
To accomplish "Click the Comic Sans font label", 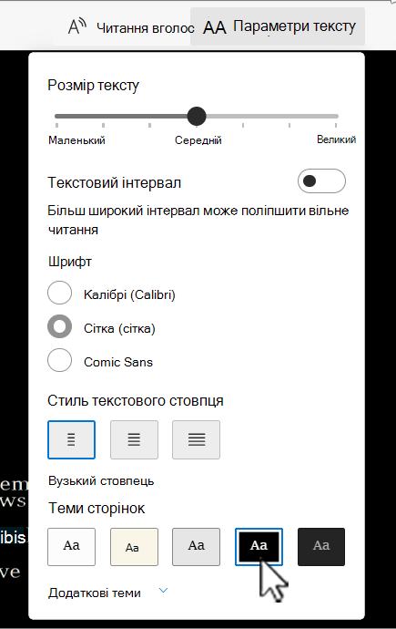I will 118,362.
